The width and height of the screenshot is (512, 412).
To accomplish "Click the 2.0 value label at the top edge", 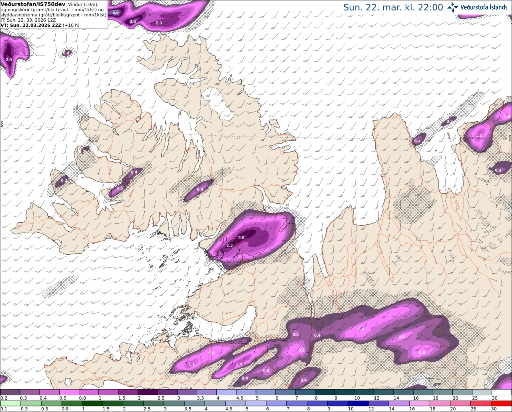I will click(159, 23).
